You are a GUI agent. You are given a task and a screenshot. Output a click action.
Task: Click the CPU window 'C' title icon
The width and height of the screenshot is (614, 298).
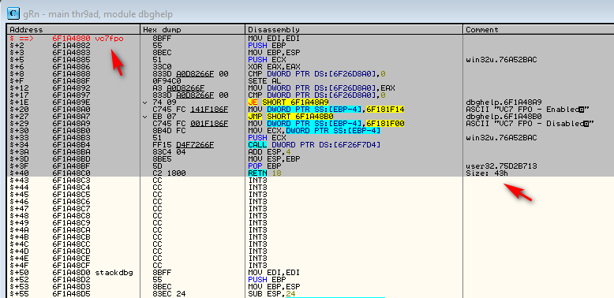(13, 13)
